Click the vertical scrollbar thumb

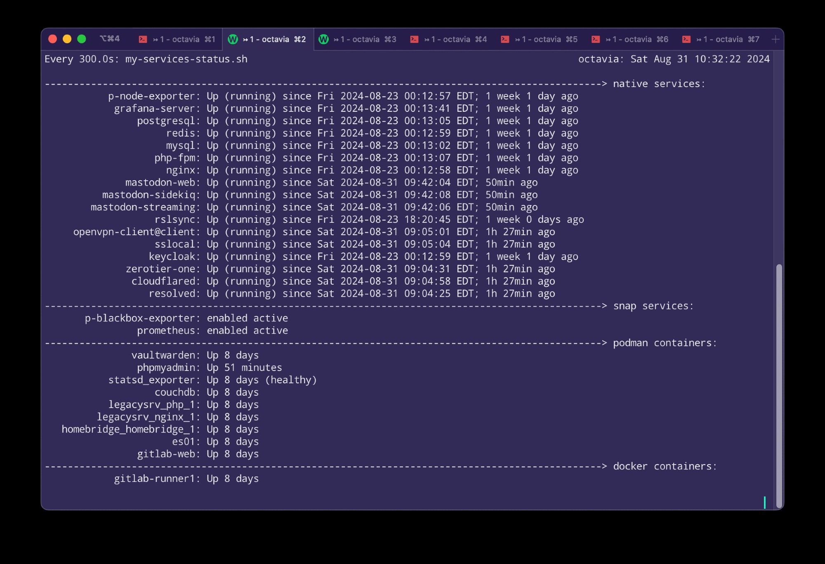point(779,386)
